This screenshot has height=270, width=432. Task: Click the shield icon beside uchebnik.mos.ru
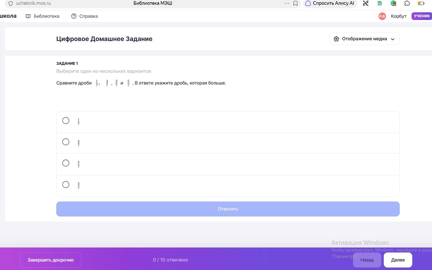tap(10, 3)
